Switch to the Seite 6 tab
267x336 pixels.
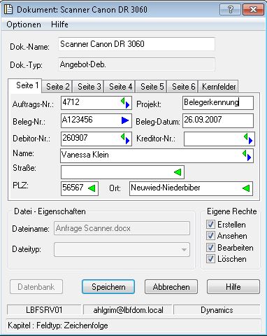click(183, 87)
